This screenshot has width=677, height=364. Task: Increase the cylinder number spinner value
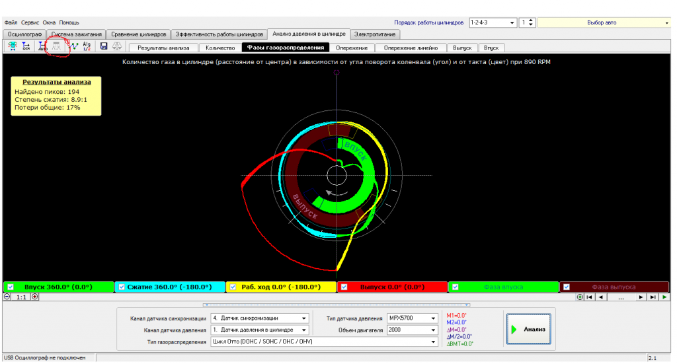coord(531,20)
